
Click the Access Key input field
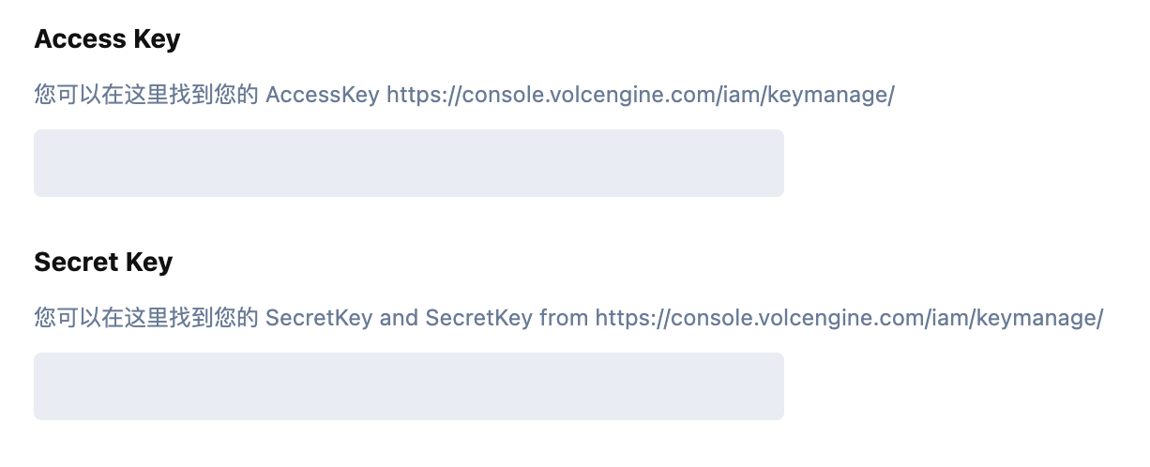[x=408, y=163]
